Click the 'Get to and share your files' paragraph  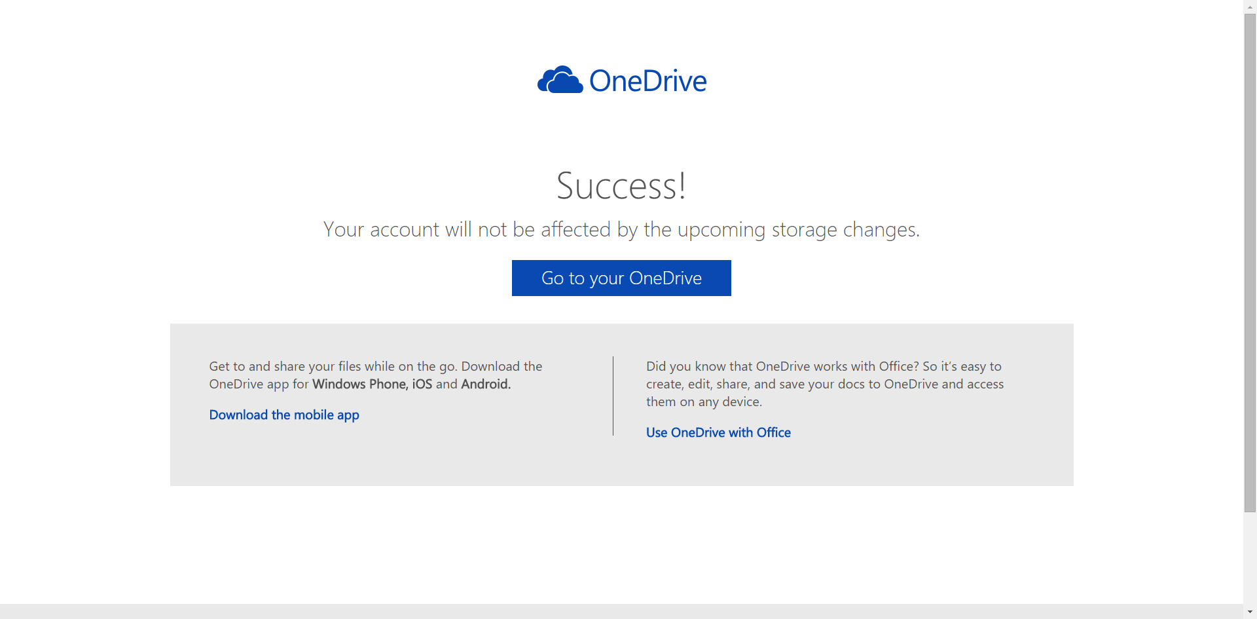[x=376, y=375]
